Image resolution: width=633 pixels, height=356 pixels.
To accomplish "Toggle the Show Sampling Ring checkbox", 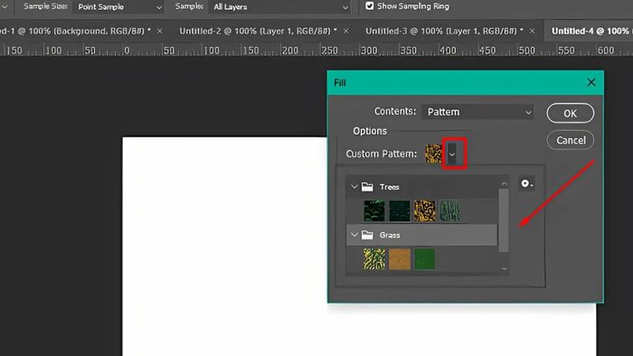I will coord(369,6).
